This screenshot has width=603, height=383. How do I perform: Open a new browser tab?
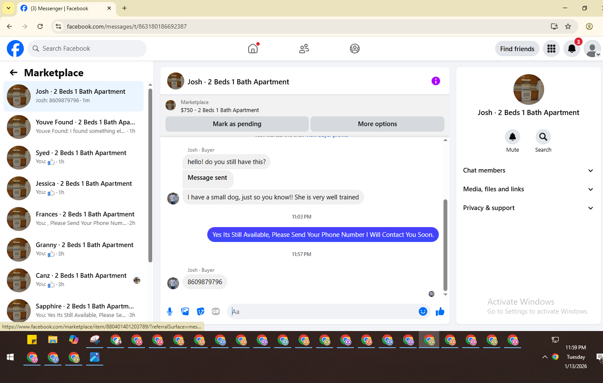point(125,8)
